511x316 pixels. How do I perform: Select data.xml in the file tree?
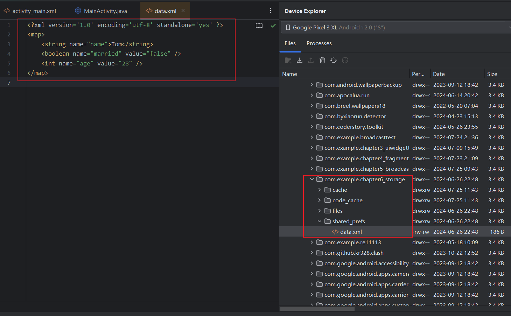(x=351, y=232)
